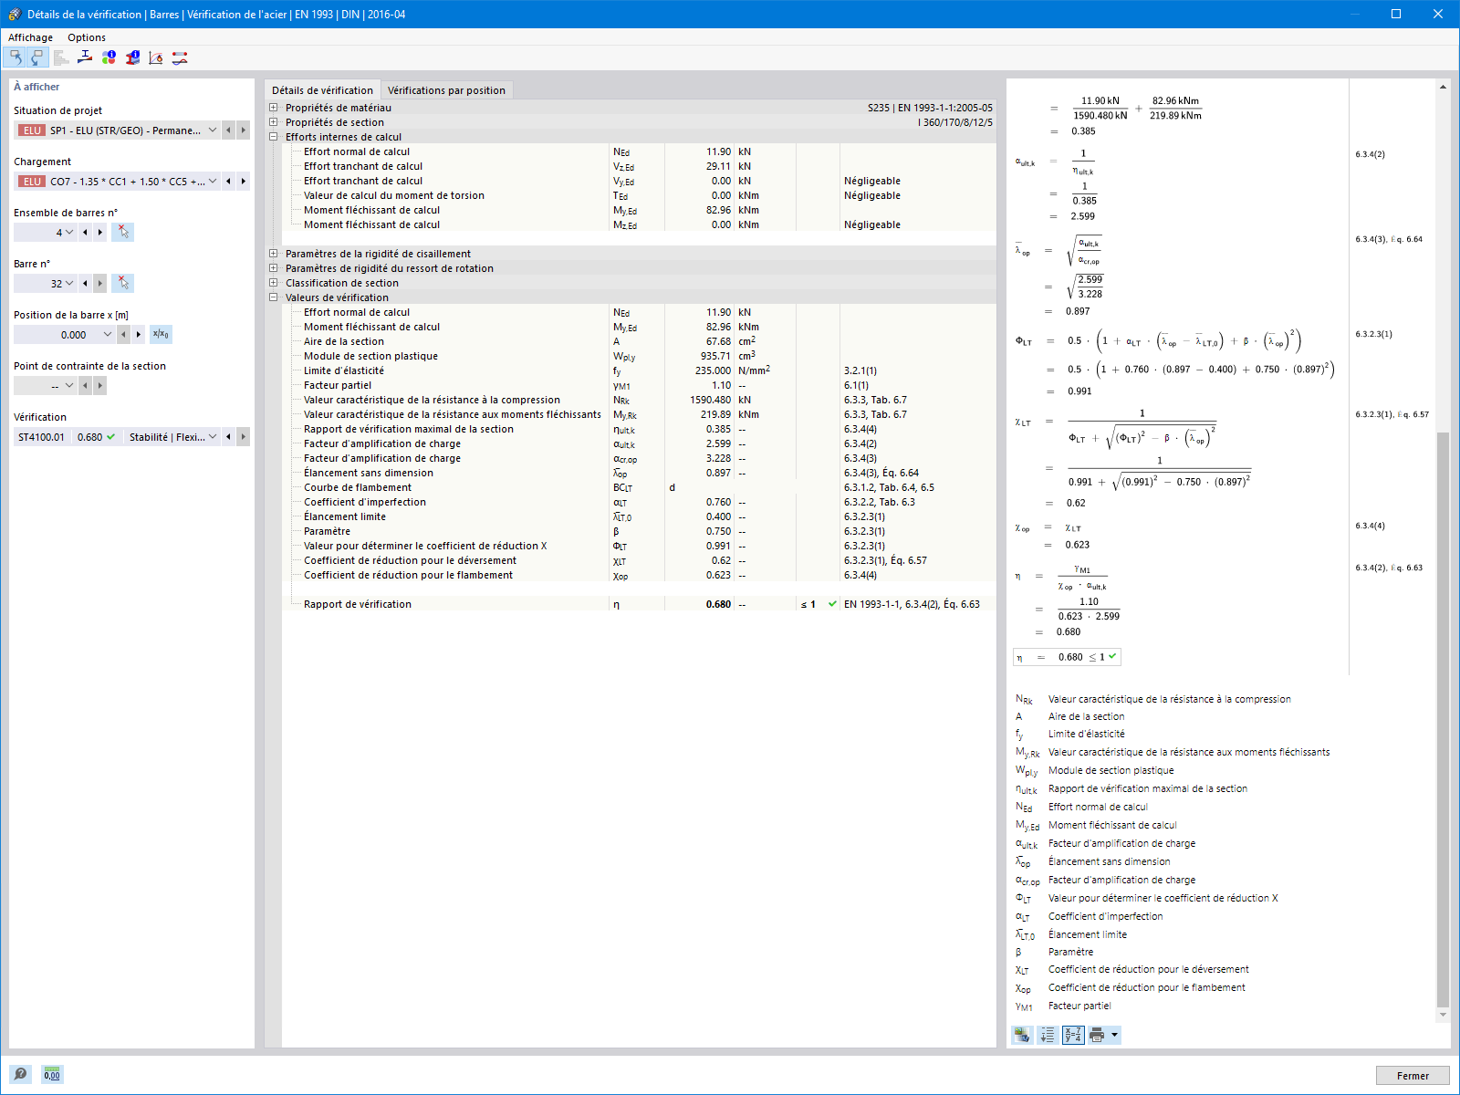
Task: Select the Coefficient d'imperfection row
Action: (639, 502)
